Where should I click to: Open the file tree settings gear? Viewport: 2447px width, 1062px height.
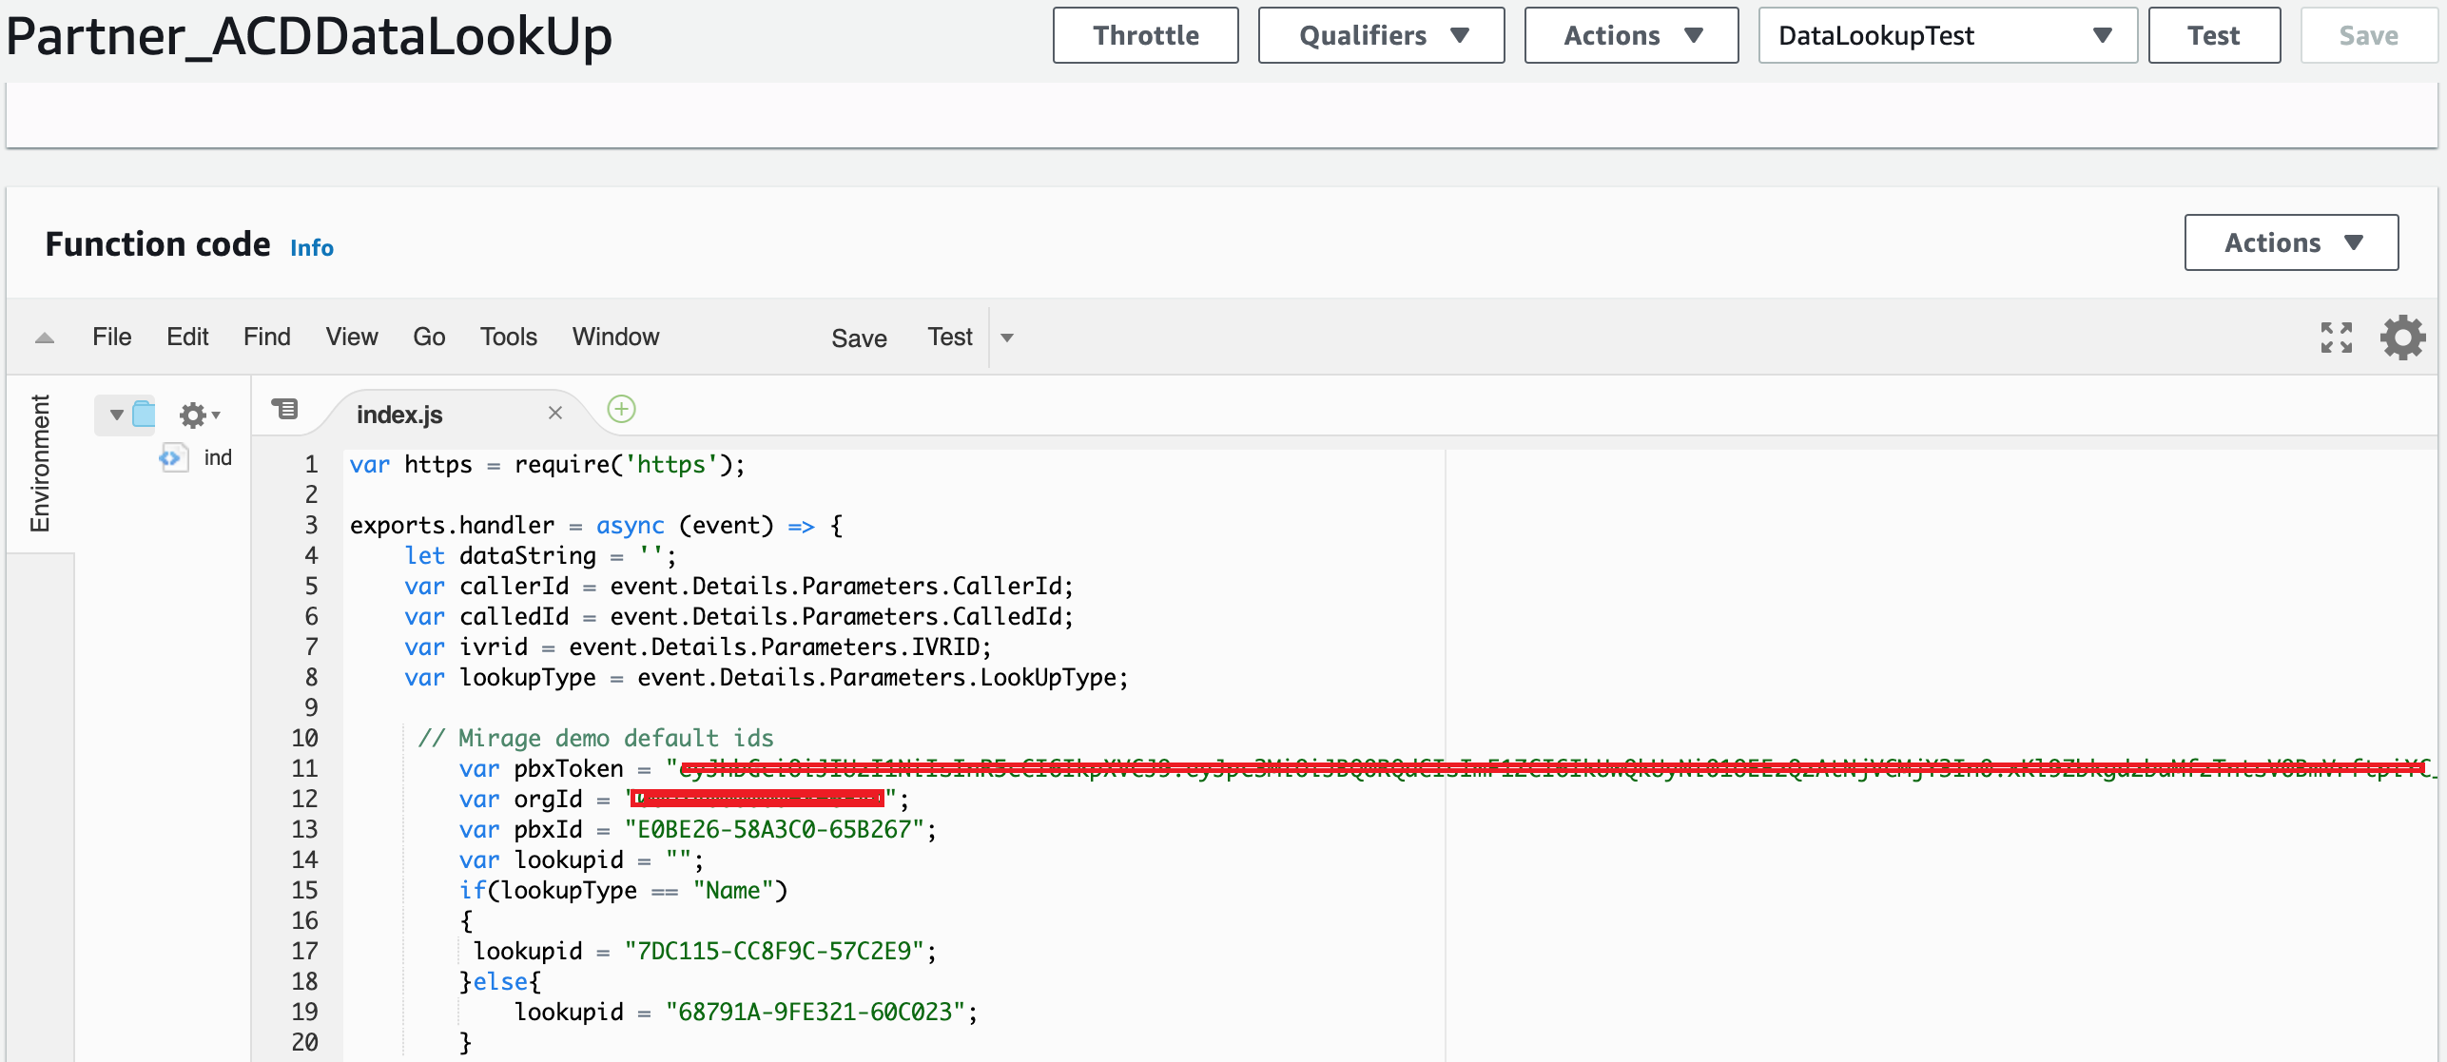[x=199, y=415]
